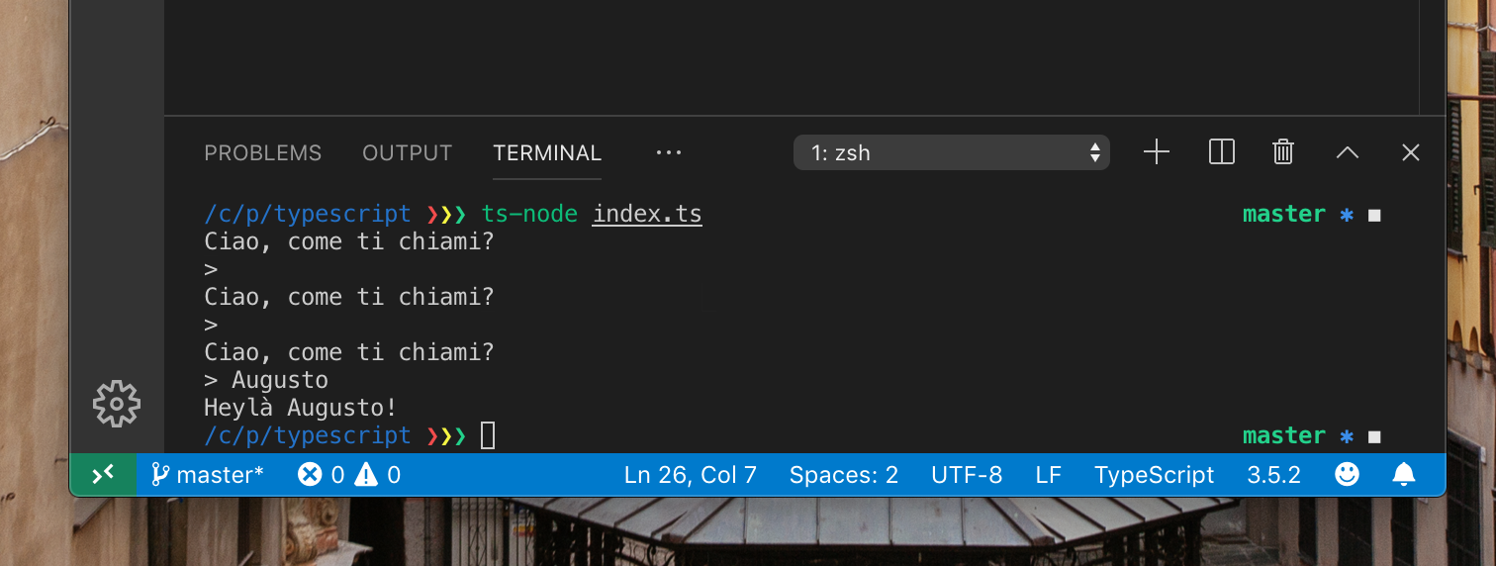1496x566 pixels.
Task: Click the warnings triangle in status bar
Action: 366,475
